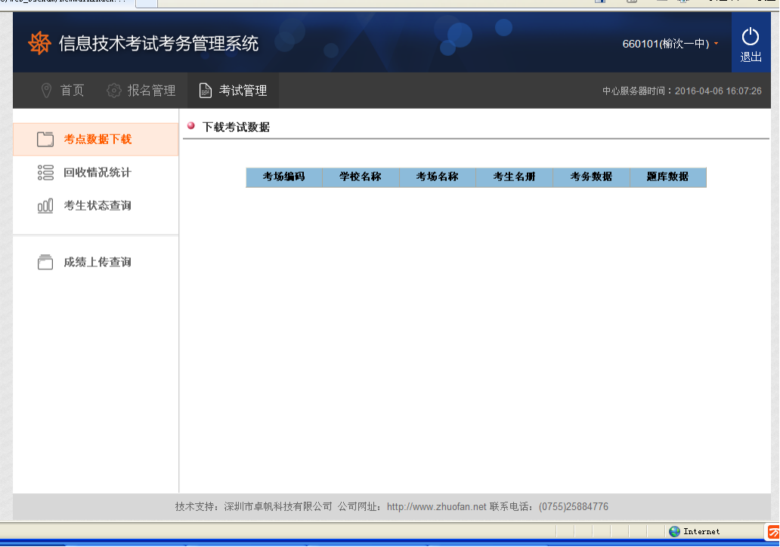Click the gear icon beside 报名管理
The width and height of the screenshot is (780, 547).
tap(113, 91)
